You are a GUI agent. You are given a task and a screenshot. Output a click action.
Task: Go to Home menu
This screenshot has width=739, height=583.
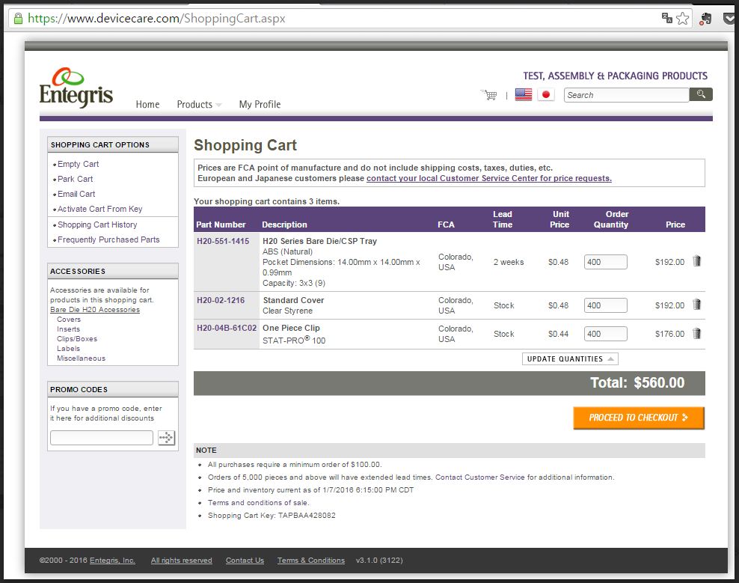tap(147, 104)
